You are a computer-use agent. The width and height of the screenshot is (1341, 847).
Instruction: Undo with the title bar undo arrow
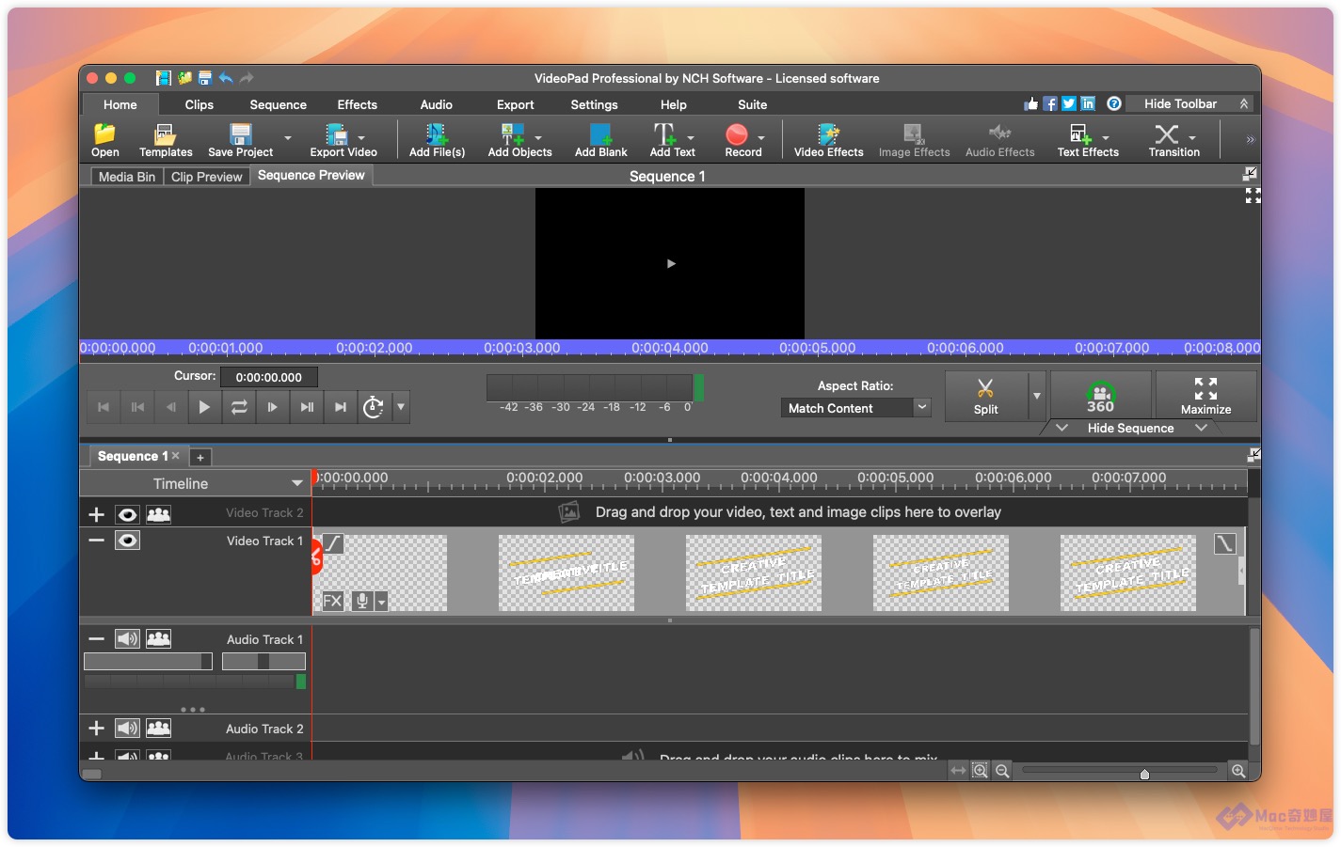click(x=226, y=78)
